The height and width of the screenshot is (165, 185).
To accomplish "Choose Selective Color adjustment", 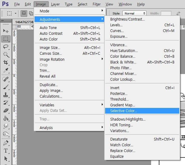I will tap(142, 111).
